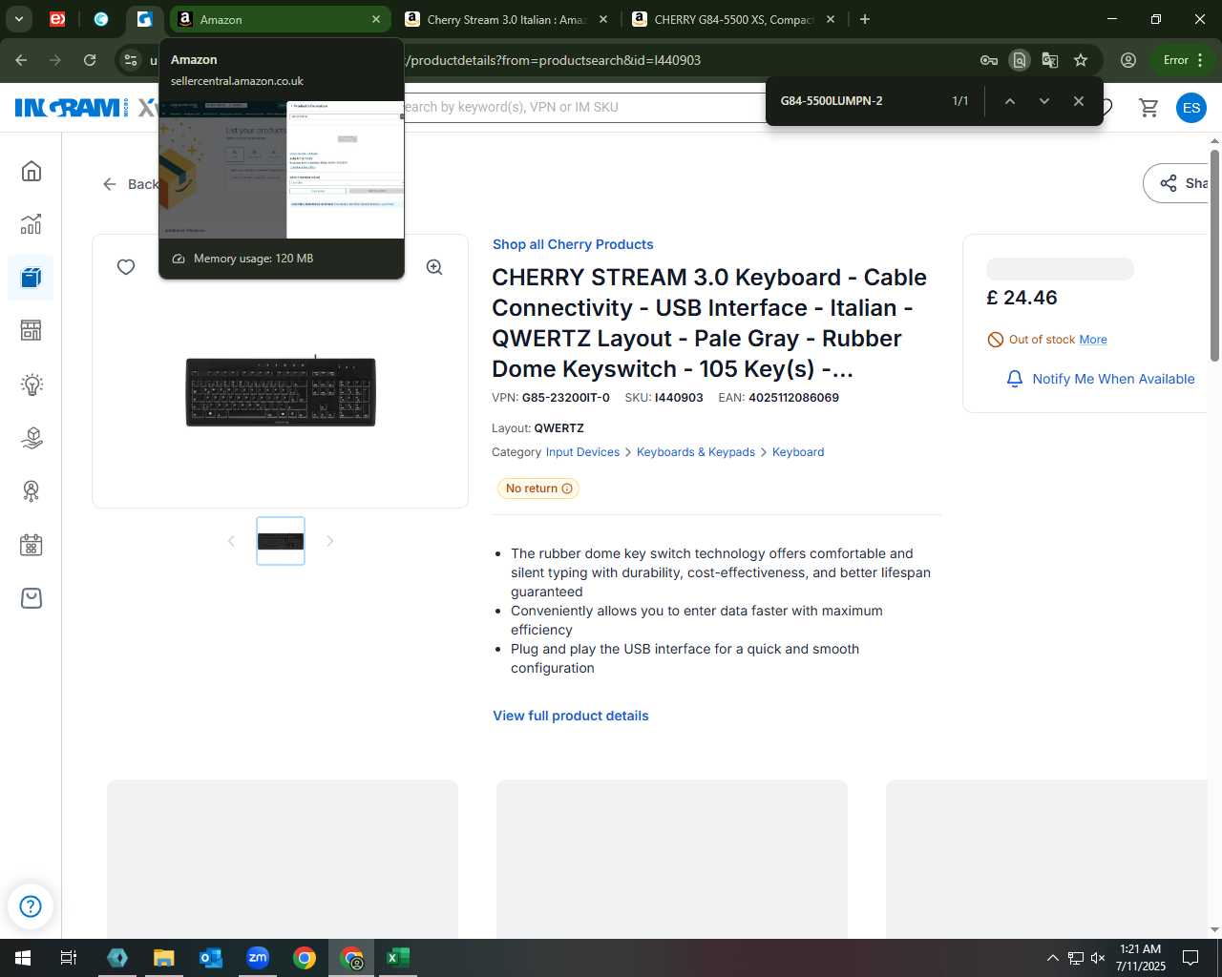1222x977 pixels.
Task: Open Chrome profile icon
Action: [x=1128, y=60]
